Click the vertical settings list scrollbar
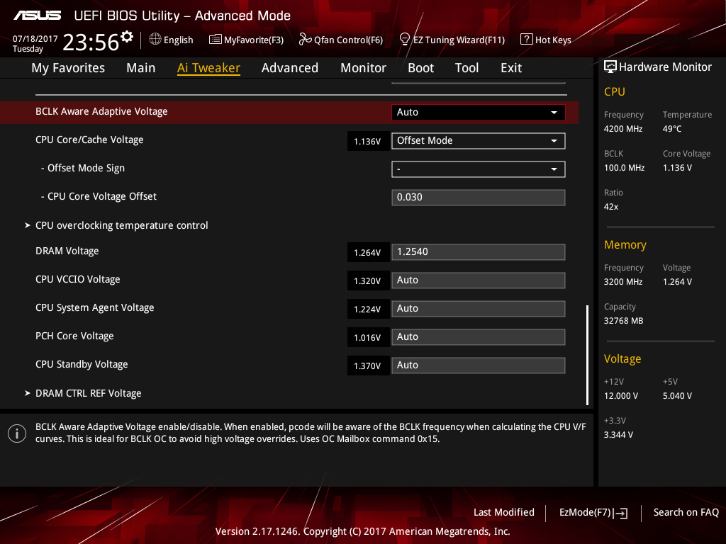 [587, 354]
